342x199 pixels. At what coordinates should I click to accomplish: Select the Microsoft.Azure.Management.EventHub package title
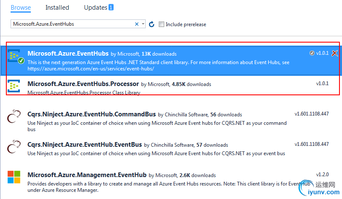pyautogui.click(x=87, y=175)
